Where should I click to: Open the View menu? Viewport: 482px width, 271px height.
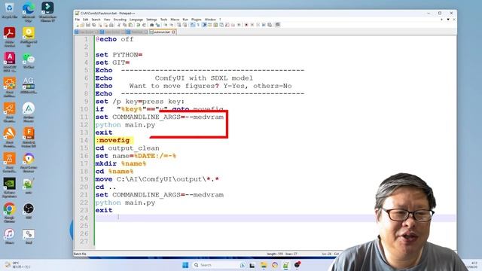[x=107, y=20]
